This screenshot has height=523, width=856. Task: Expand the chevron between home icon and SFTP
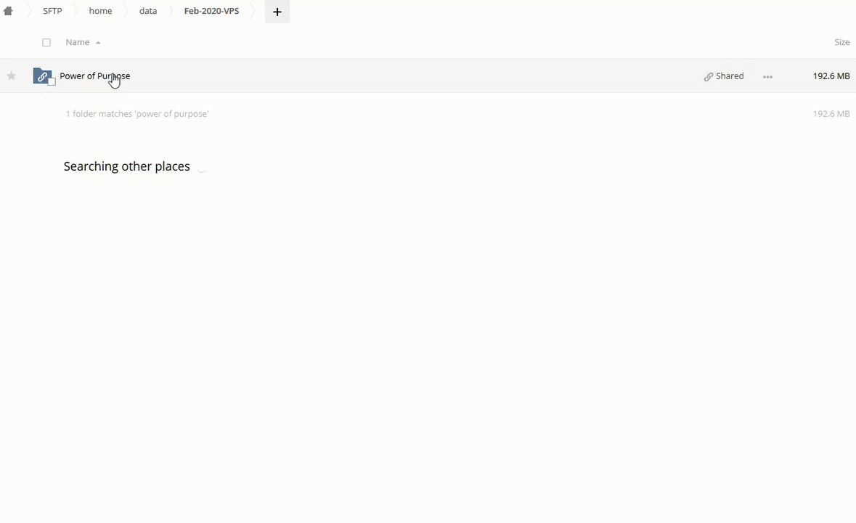28,11
